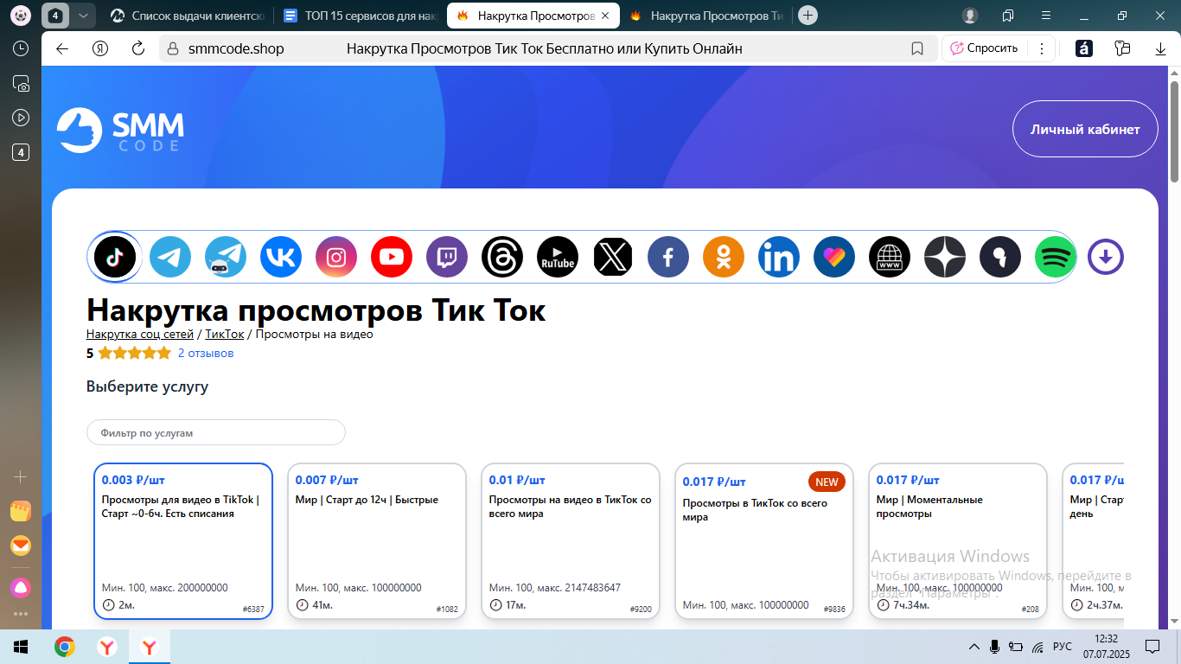Click the Спросить assistant button
Image resolution: width=1181 pixels, height=664 pixels.
pos(983,48)
